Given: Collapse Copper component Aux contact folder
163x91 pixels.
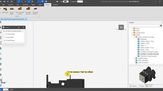Looking at the screenshot, I should click(134, 37).
